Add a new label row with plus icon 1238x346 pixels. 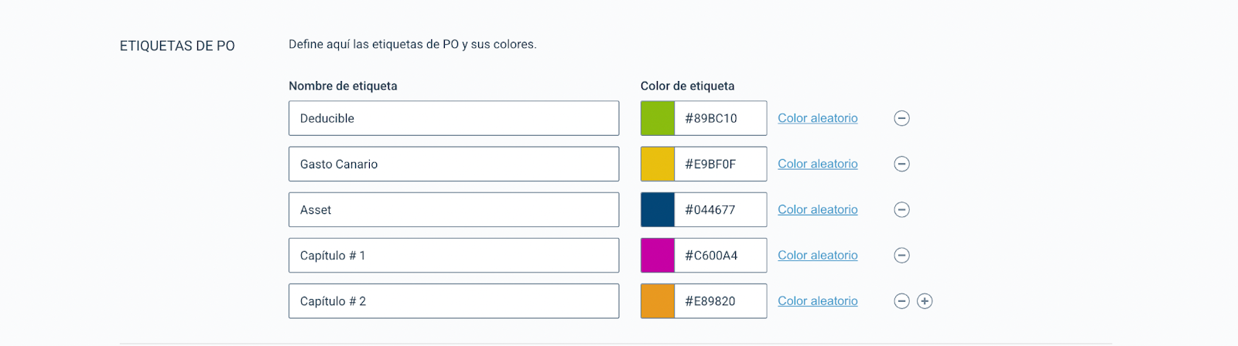tap(925, 301)
